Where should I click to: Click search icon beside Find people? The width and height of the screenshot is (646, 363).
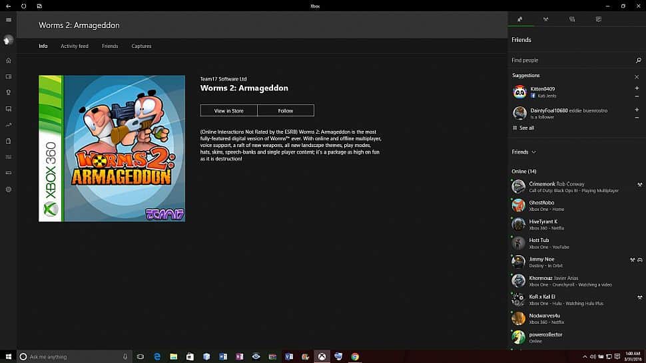click(x=638, y=60)
